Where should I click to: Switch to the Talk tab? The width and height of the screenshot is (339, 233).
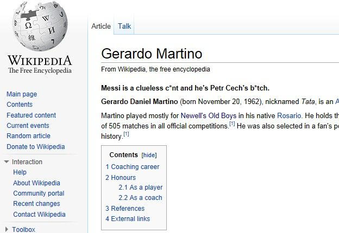tap(124, 26)
